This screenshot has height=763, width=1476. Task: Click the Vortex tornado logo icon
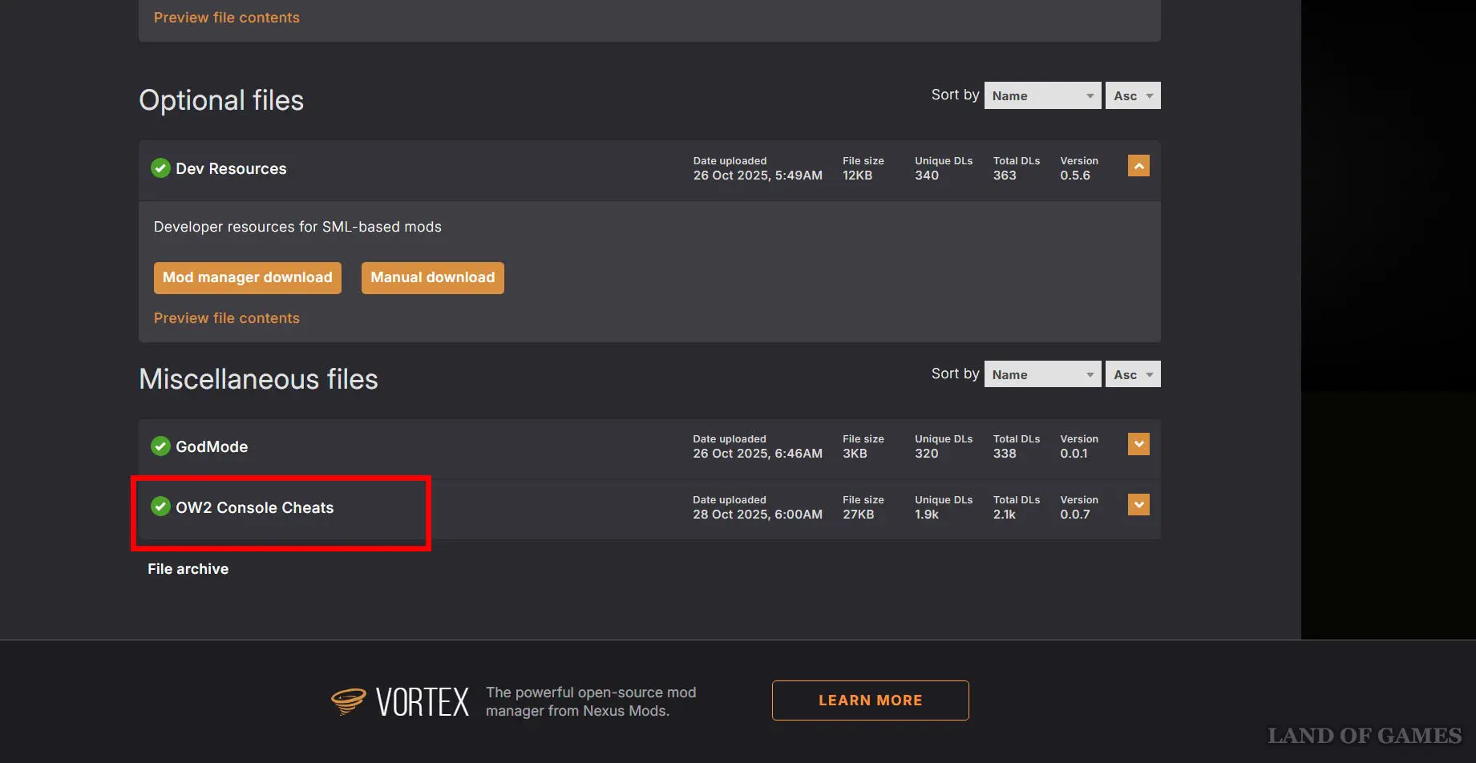coord(349,701)
